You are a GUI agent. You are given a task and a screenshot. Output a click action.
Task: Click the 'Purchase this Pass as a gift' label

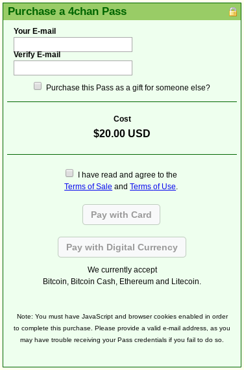[128, 88]
